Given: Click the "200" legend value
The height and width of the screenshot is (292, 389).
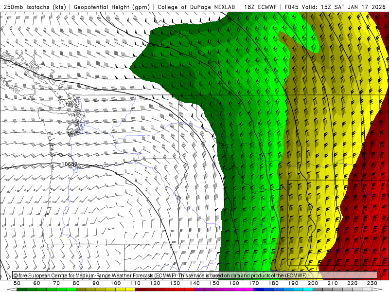Looking at the screenshot, I should (313, 283).
